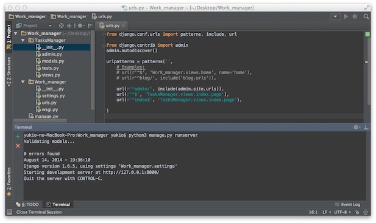Click urls.py breadcrumb in navigation bar
The height and width of the screenshot is (223, 376).
pos(102,16)
